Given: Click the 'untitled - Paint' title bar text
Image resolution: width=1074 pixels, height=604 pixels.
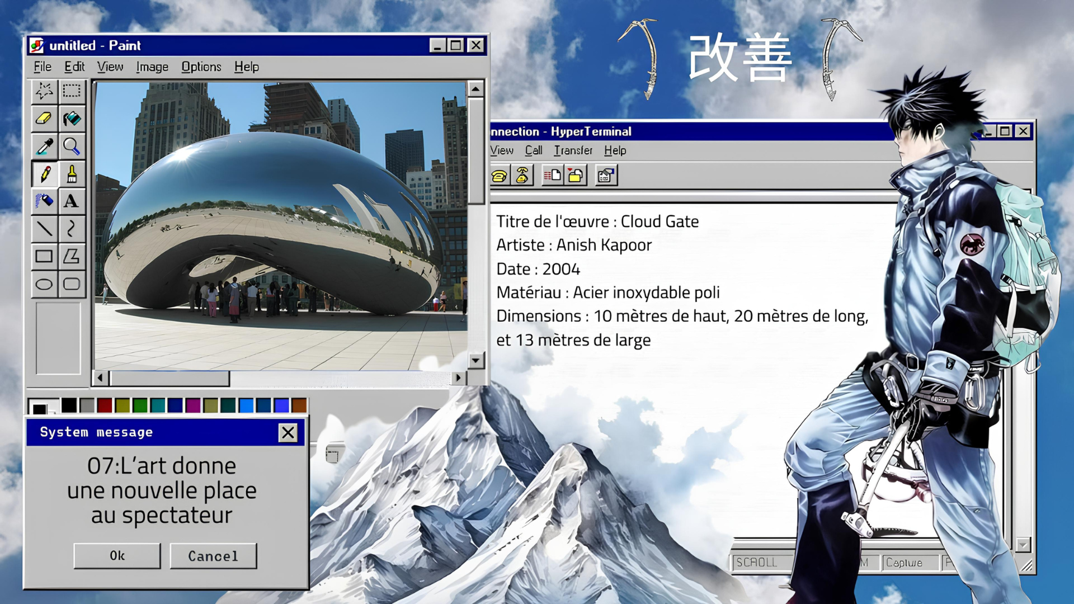Looking at the screenshot, I should point(95,45).
